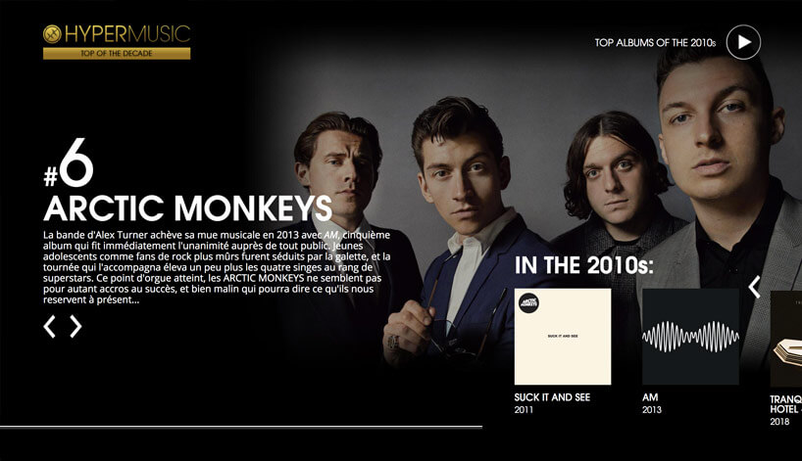Click the HYPERMUSIC wordmark
Screen dimensions: 802x461
click(127, 34)
